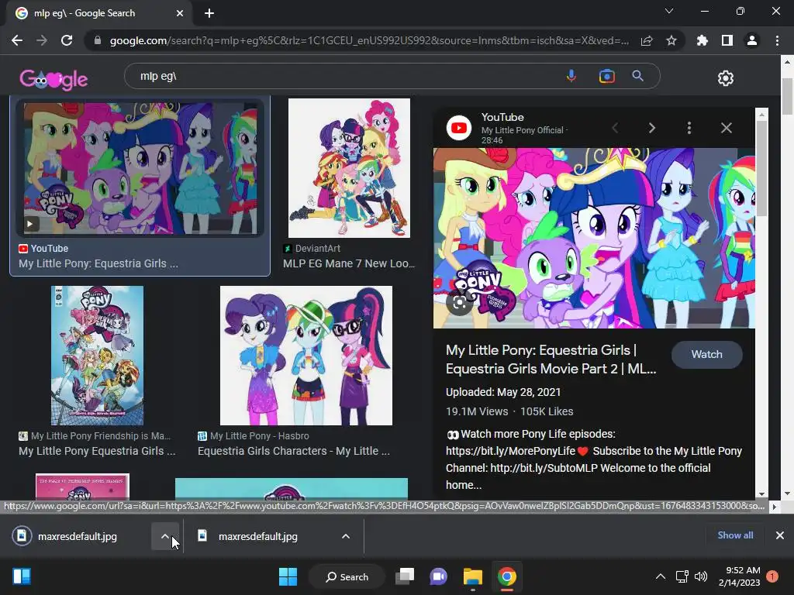Screen dimensions: 794x595
Task: Click the browser forward arrow
Action: pyautogui.click(x=42, y=40)
